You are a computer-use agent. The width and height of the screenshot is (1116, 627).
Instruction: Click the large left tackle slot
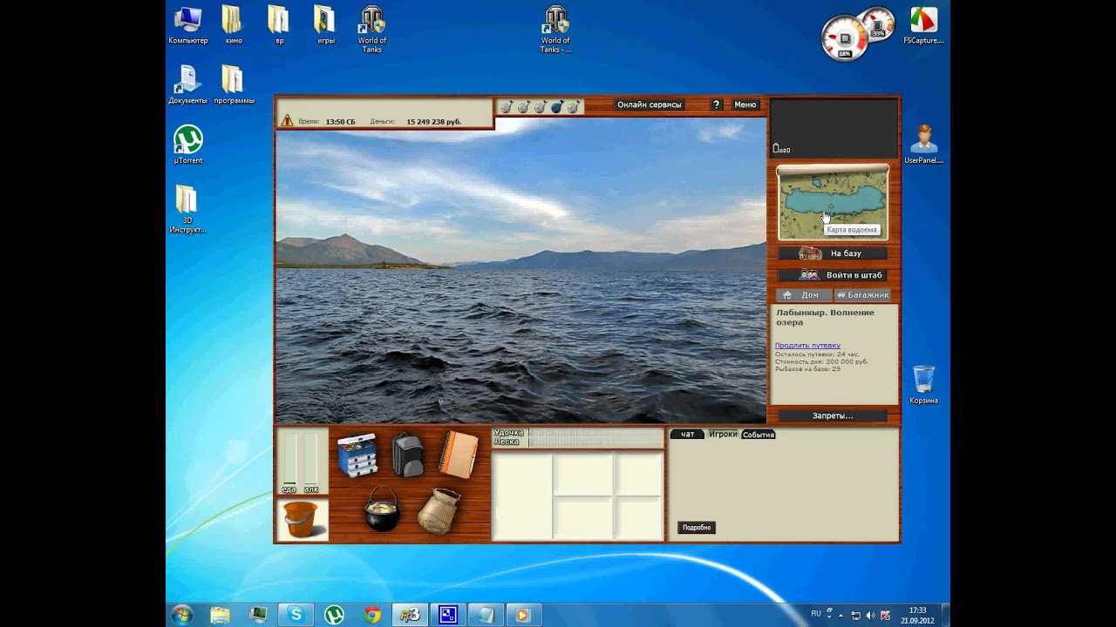click(523, 496)
